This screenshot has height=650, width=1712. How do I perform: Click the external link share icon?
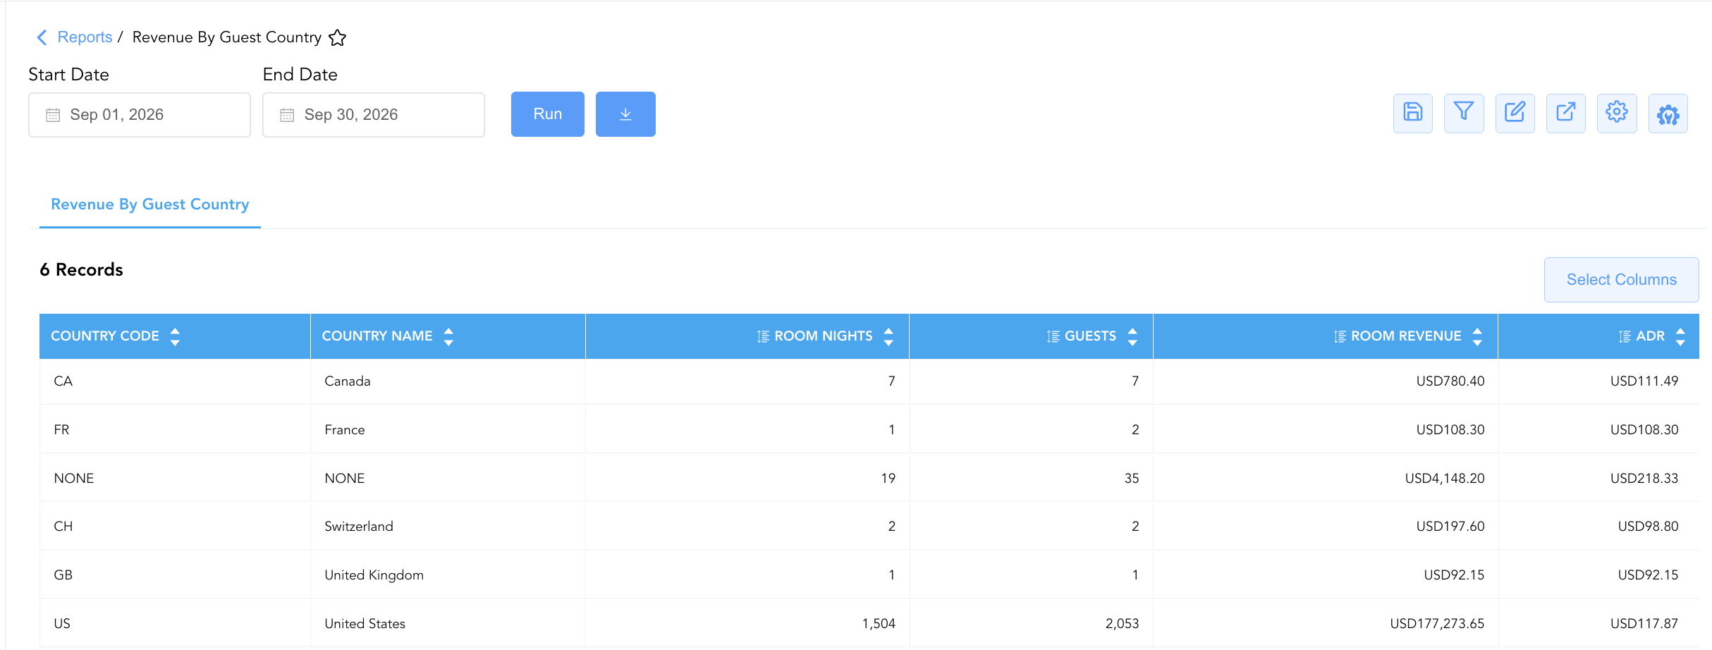1566,113
